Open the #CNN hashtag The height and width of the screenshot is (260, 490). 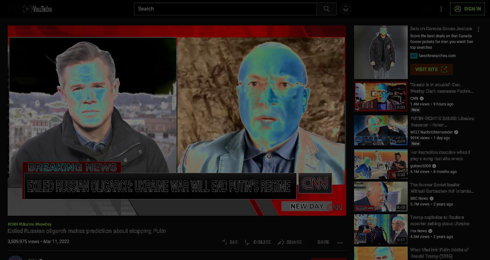tap(13, 224)
